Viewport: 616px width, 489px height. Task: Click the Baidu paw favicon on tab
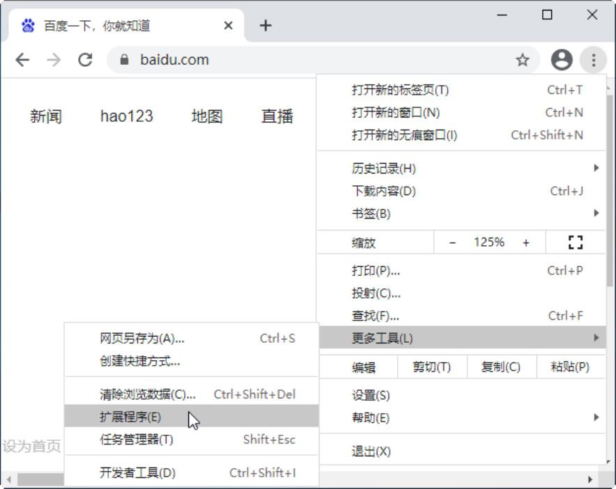tap(28, 26)
